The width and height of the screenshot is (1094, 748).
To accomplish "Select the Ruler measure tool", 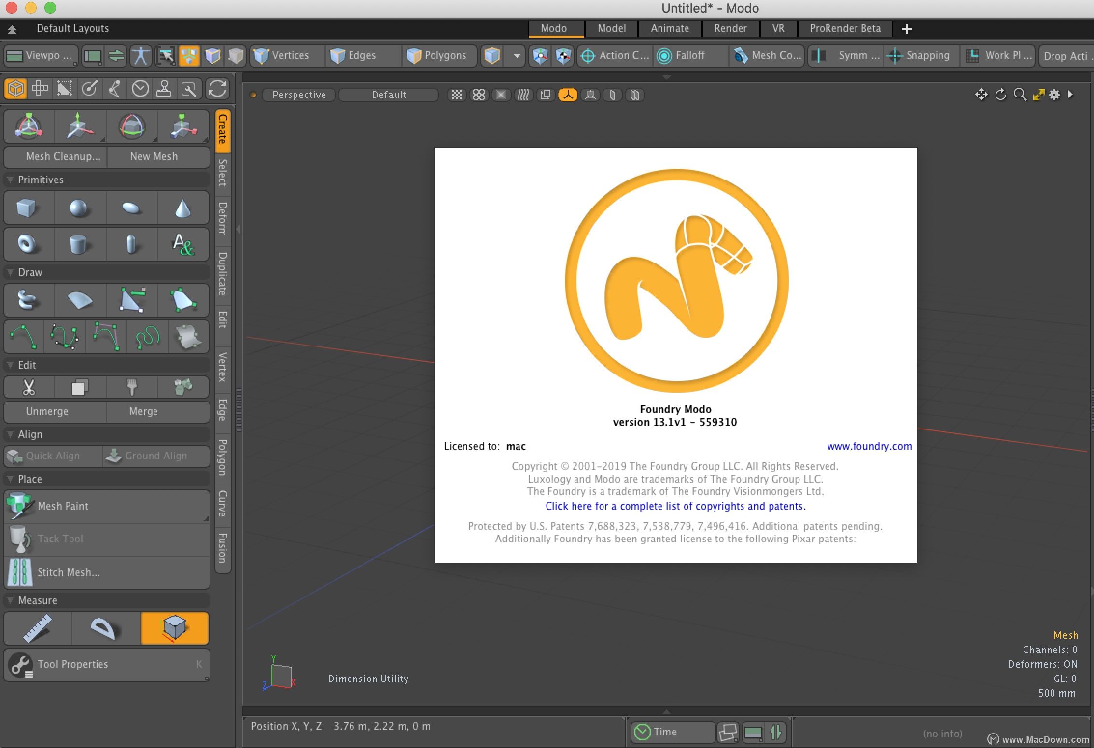I will click(38, 628).
